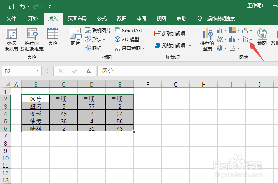Click the fx insert function icon
Viewport: 278px width, 184px height.
click(x=89, y=71)
